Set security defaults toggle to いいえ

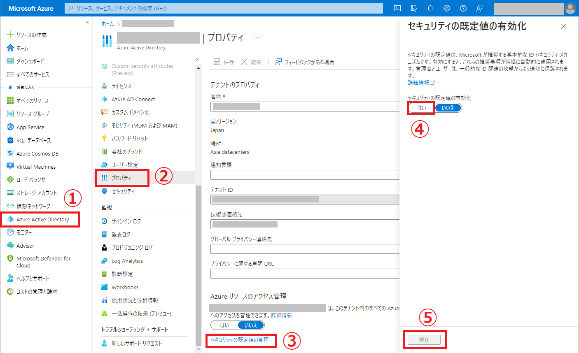[x=448, y=107]
